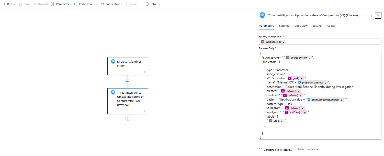The width and height of the screenshot is (384, 156).
Task: Switch to the Testing tab
Action: click(317, 26)
